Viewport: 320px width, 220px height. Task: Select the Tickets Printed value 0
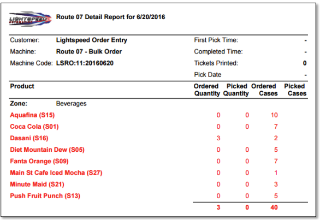click(x=305, y=63)
